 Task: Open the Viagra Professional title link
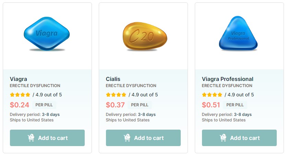point(227,79)
